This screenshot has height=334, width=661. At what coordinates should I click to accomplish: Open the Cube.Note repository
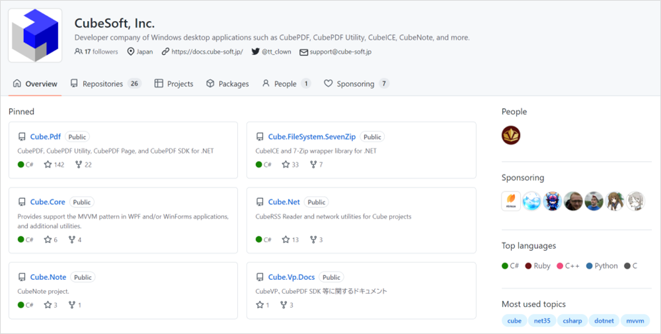(x=48, y=277)
